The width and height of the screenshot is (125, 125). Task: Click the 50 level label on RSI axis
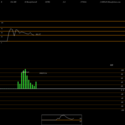2,33
